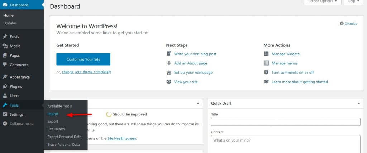
Task: Click the house icon beside Set up your homepage
Action: [x=169, y=73]
